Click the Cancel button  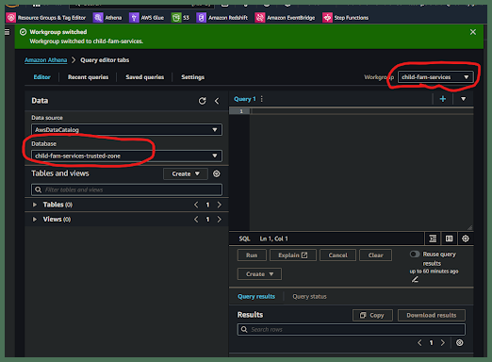337,255
